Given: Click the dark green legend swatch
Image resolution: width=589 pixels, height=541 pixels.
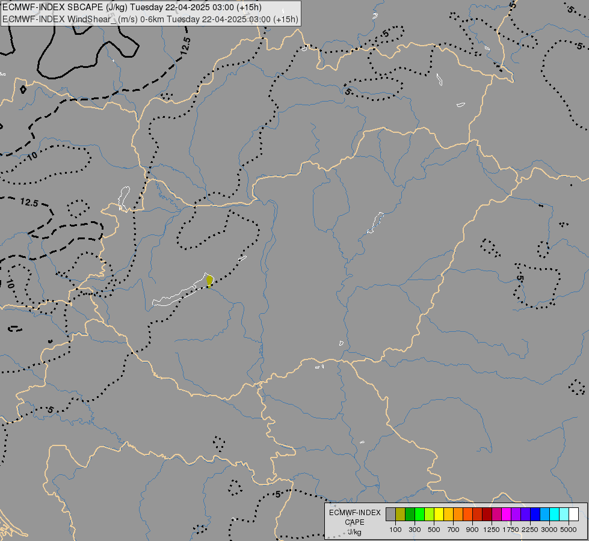Looking at the screenshot, I should pyautogui.click(x=410, y=515).
